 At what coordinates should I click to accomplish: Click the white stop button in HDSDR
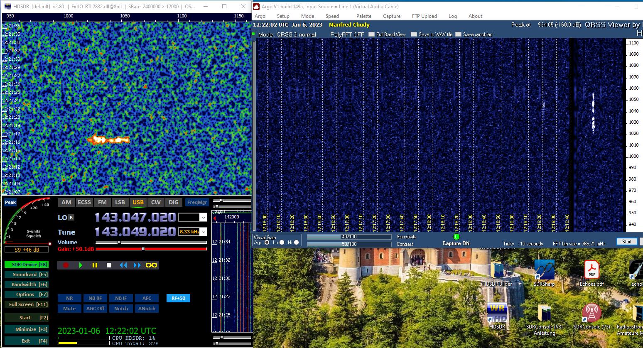109,265
